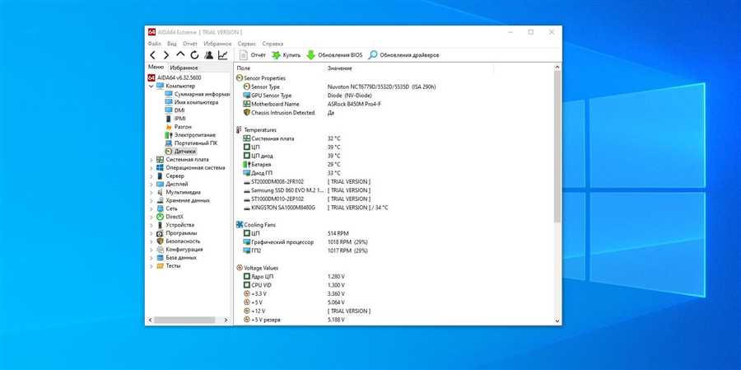Image resolution: width=741 pixels, height=370 pixels.
Task: Expand the Сеть tree node
Action: point(151,208)
